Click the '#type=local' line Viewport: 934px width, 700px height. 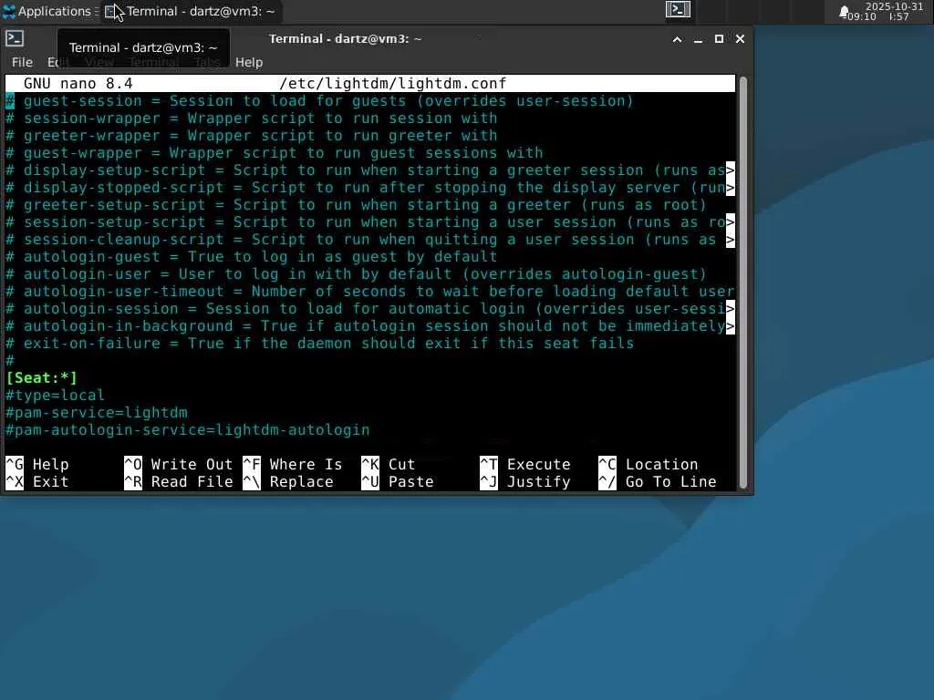(55, 396)
